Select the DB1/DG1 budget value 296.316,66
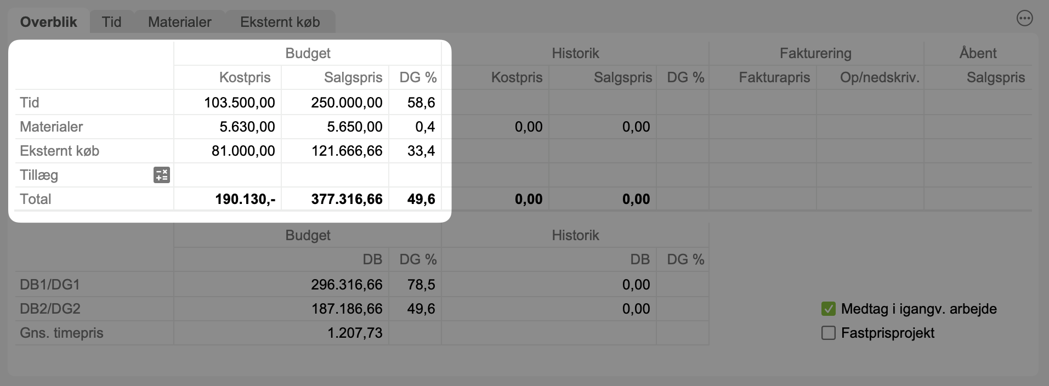 coord(347,285)
